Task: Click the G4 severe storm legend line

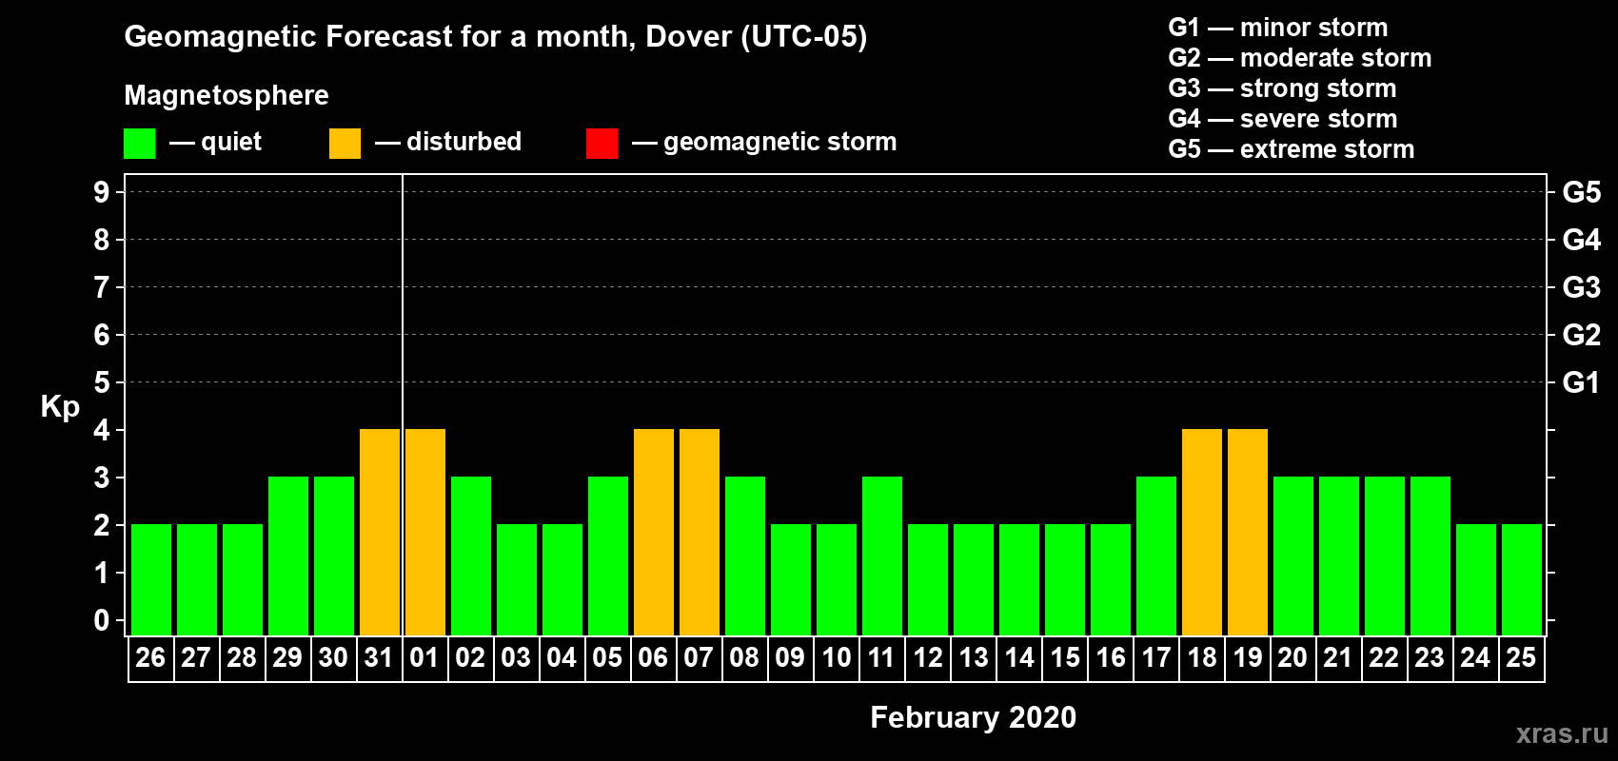Action: click(x=1282, y=119)
